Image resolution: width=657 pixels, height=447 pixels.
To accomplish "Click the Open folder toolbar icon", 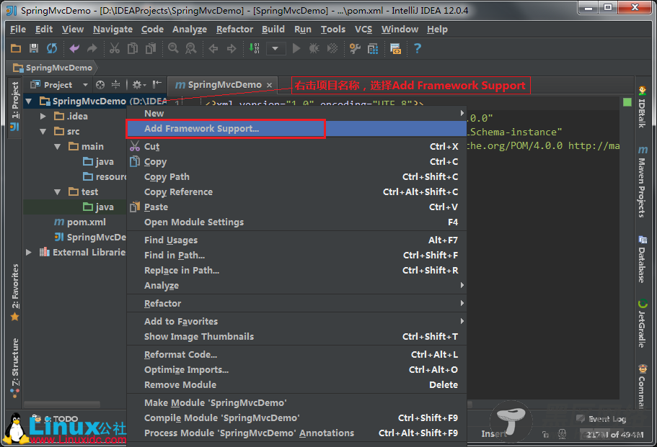I will (x=16, y=48).
